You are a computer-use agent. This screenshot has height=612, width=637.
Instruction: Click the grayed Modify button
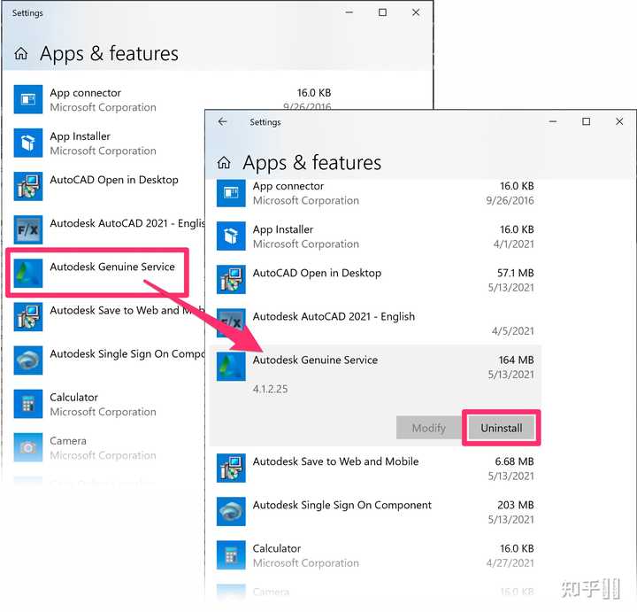[428, 428]
